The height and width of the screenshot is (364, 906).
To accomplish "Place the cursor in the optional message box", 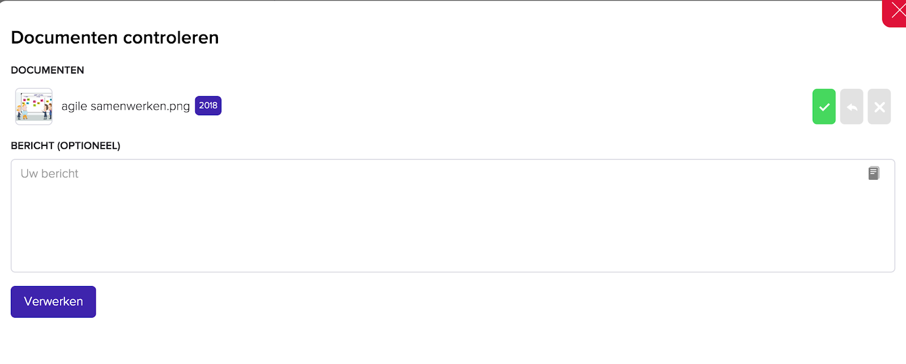I will pyautogui.click(x=453, y=215).
